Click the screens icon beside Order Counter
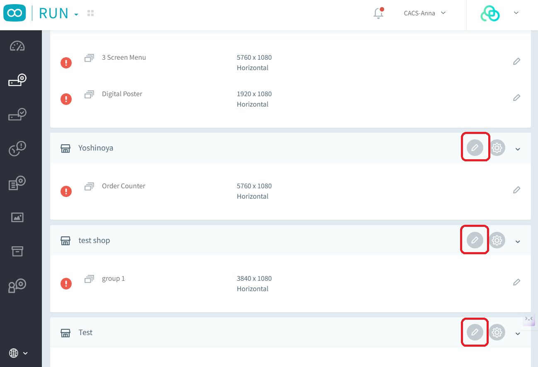Image resolution: width=538 pixels, height=367 pixels. pos(89,187)
